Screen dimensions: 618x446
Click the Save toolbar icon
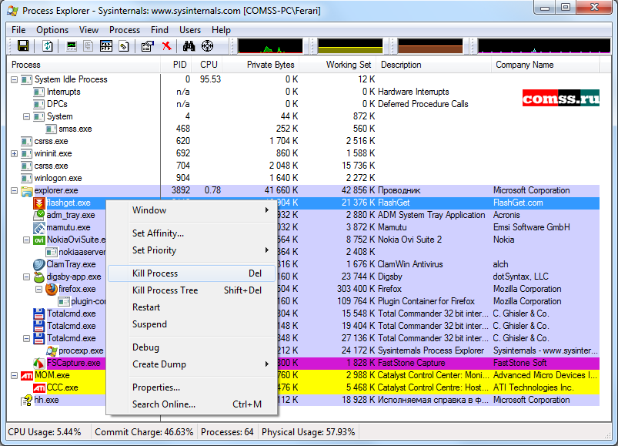pyautogui.click(x=23, y=46)
